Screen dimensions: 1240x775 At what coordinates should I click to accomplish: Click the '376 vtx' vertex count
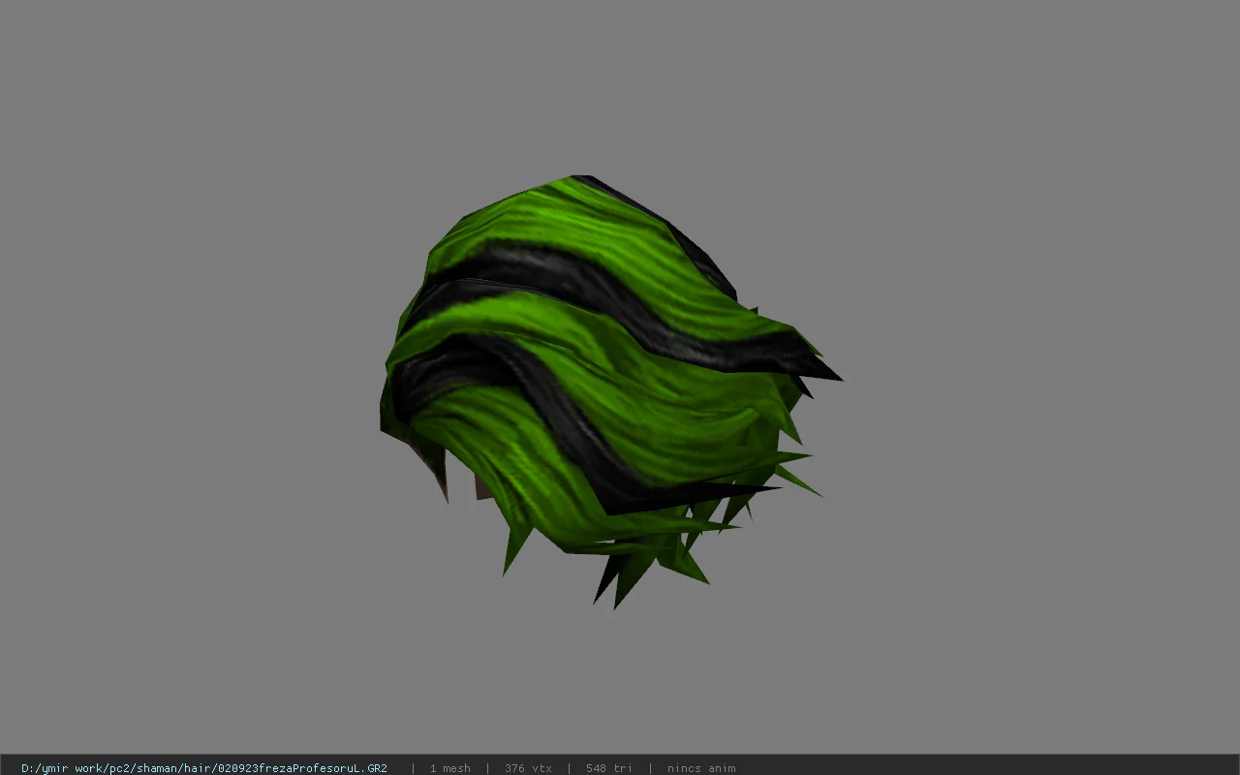(528, 768)
